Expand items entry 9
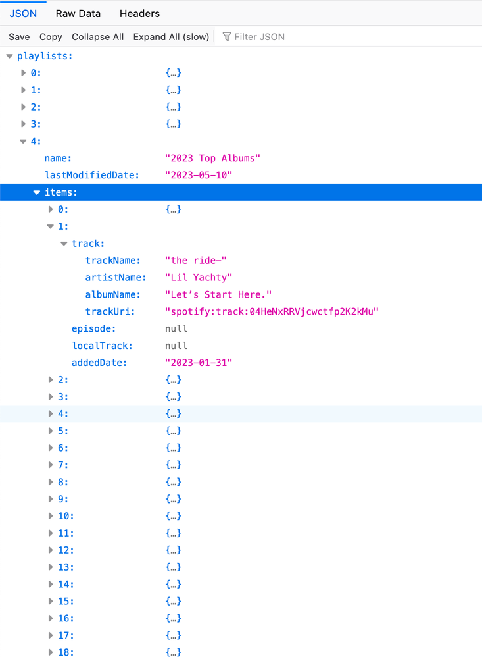482x657 pixels. (x=51, y=499)
